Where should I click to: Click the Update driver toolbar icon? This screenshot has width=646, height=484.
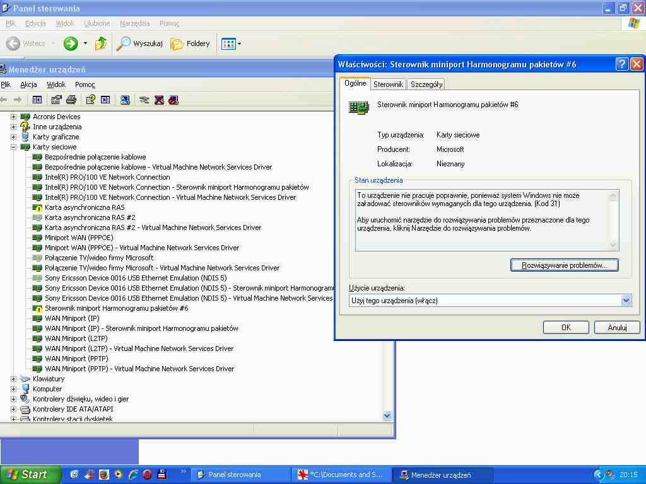pyautogui.click(x=144, y=100)
